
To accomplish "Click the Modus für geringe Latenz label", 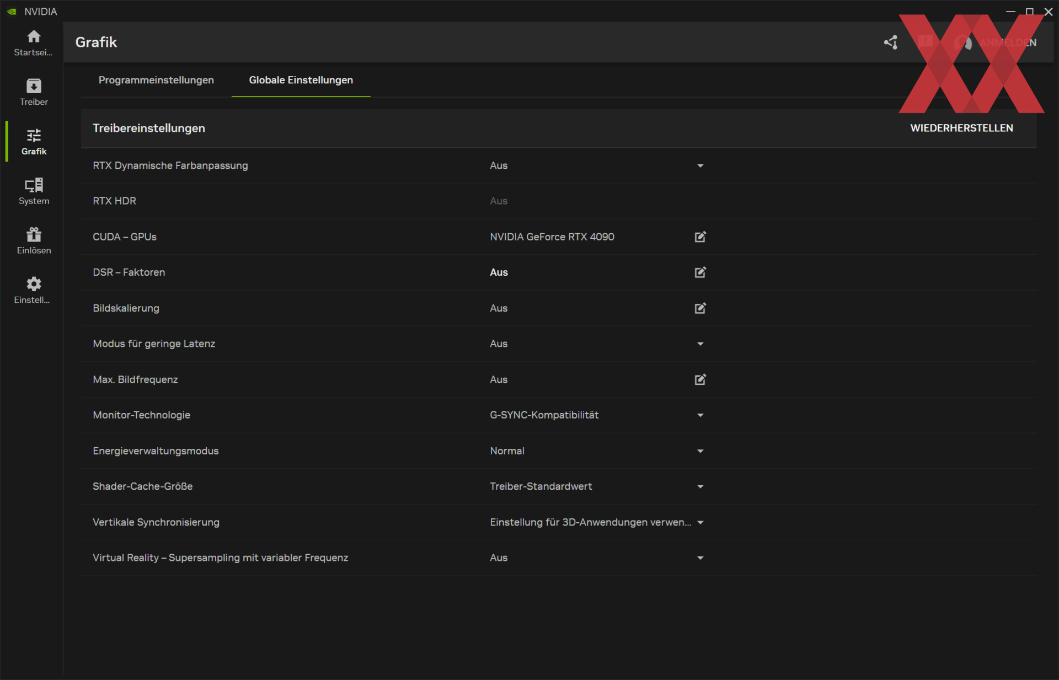I will point(154,344).
